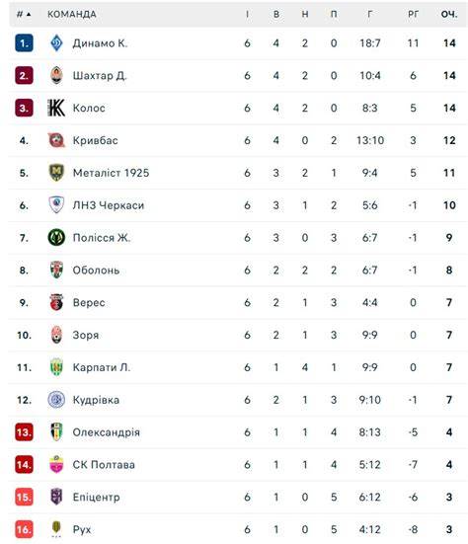Sort by the РГ goal difference header
Viewport: 468px width, 544px height.
[x=413, y=14]
